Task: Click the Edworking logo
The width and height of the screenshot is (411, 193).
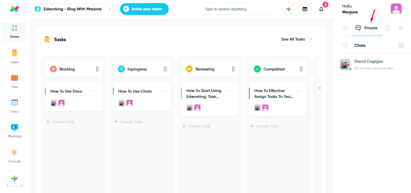Action: [14, 9]
